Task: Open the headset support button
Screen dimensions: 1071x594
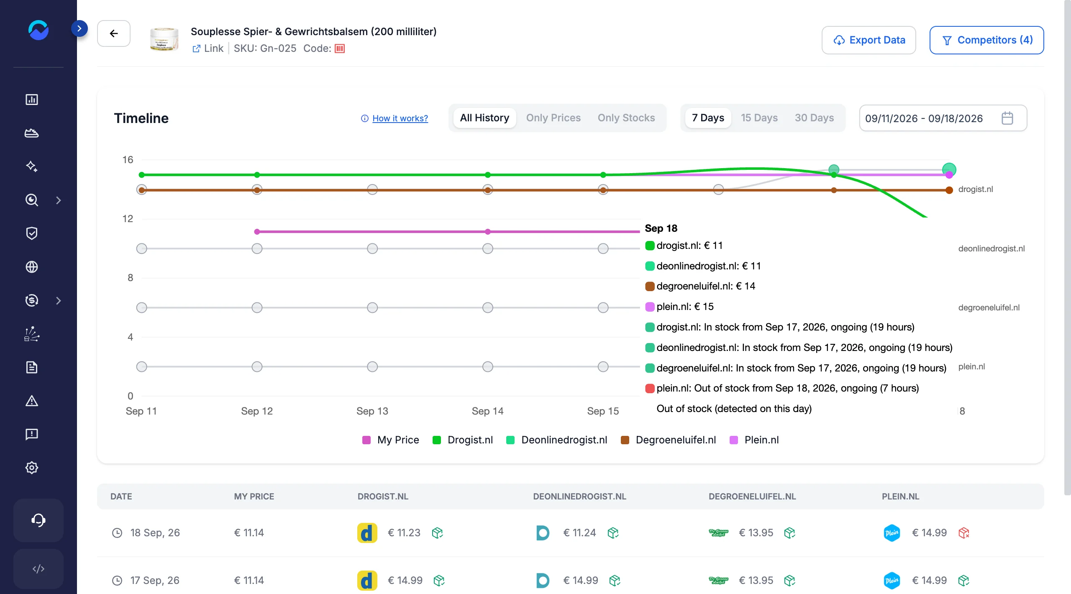Action: coord(38,520)
